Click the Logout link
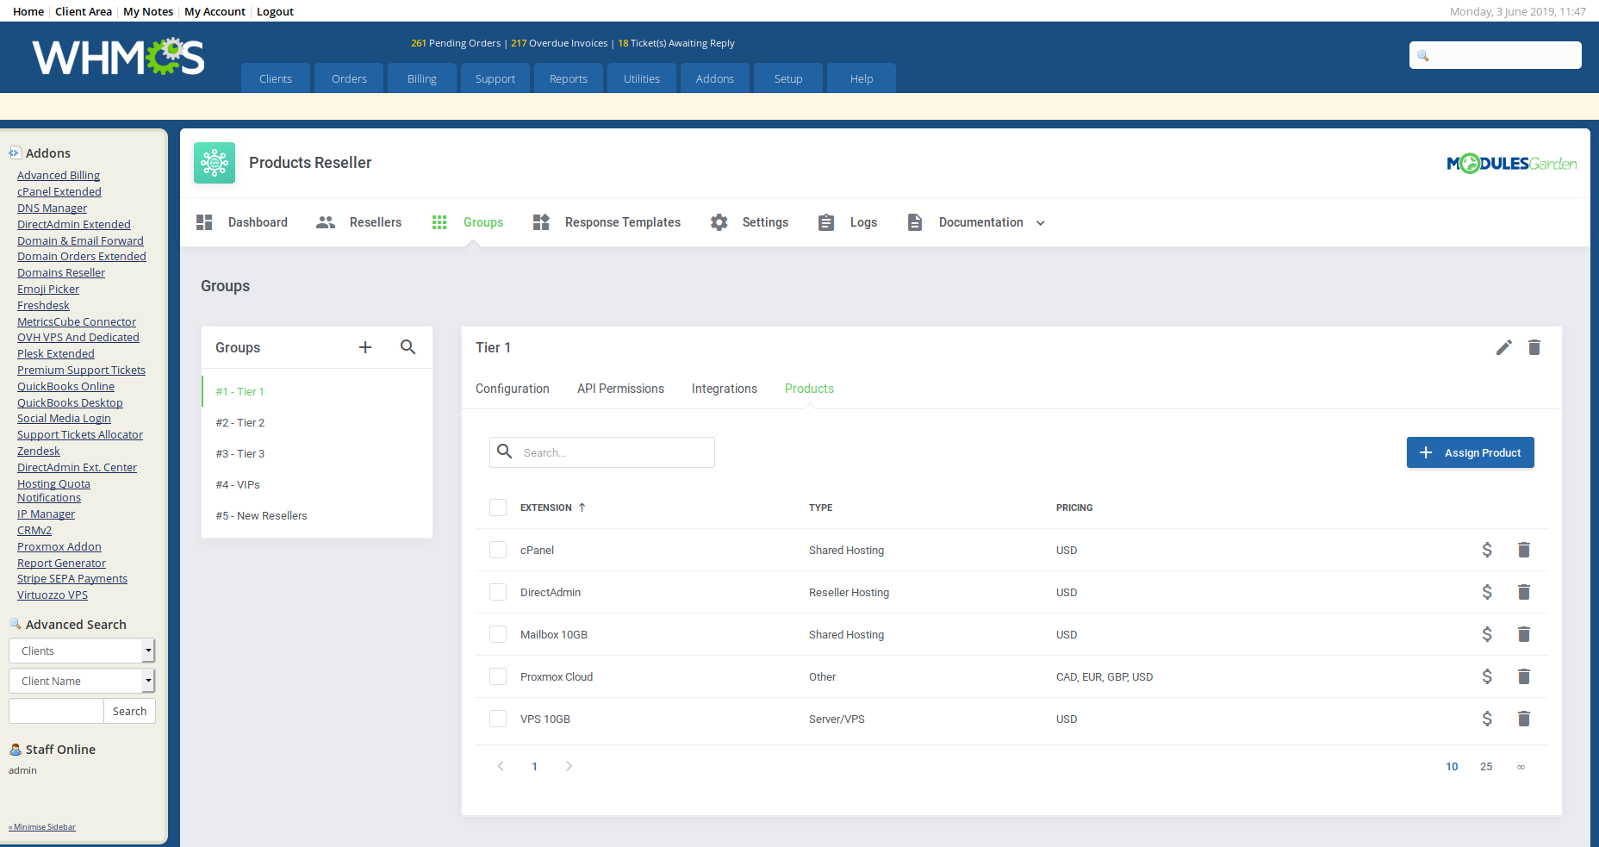This screenshot has height=847, width=1599. (275, 12)
